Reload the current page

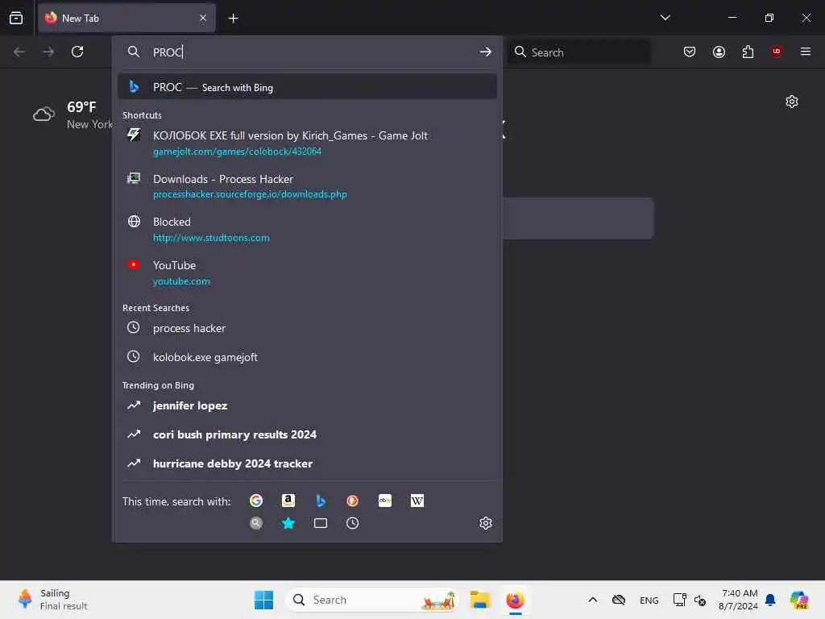[x=77, y=52]
